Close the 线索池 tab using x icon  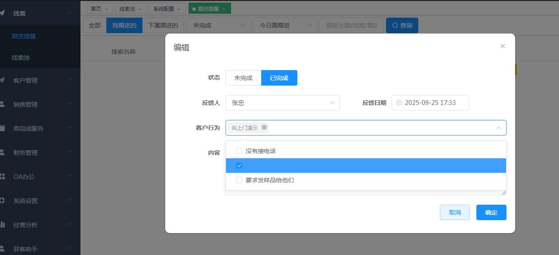[139, 9]
